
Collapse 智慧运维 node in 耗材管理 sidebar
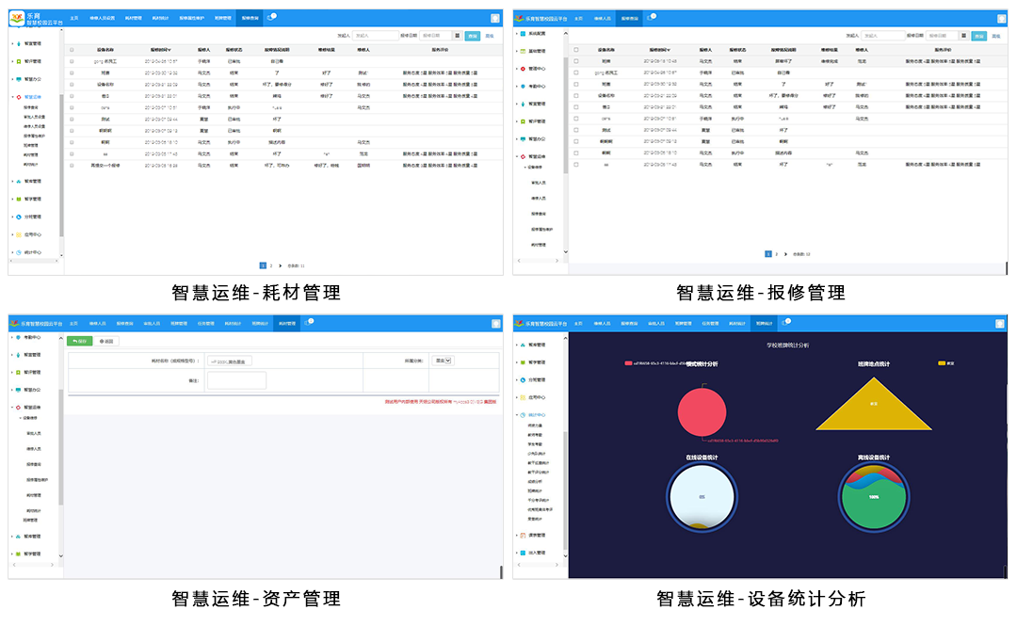12,97
